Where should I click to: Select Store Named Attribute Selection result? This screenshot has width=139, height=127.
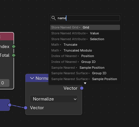(85, 39)
